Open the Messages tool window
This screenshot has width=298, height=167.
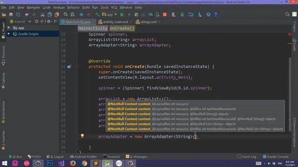(136, 157)
